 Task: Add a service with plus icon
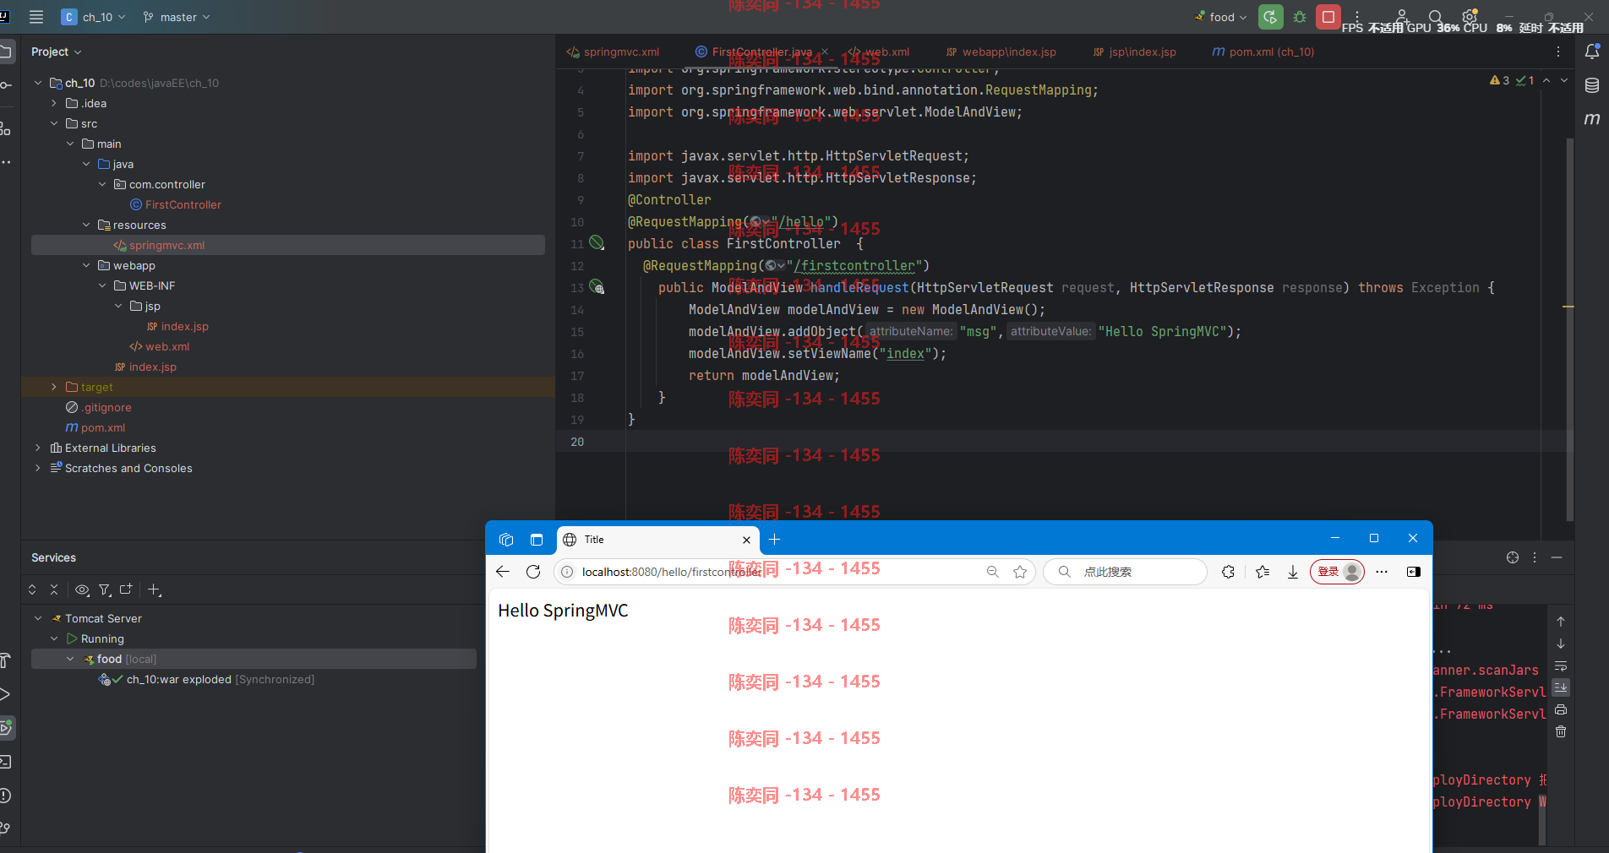[154, 589]
